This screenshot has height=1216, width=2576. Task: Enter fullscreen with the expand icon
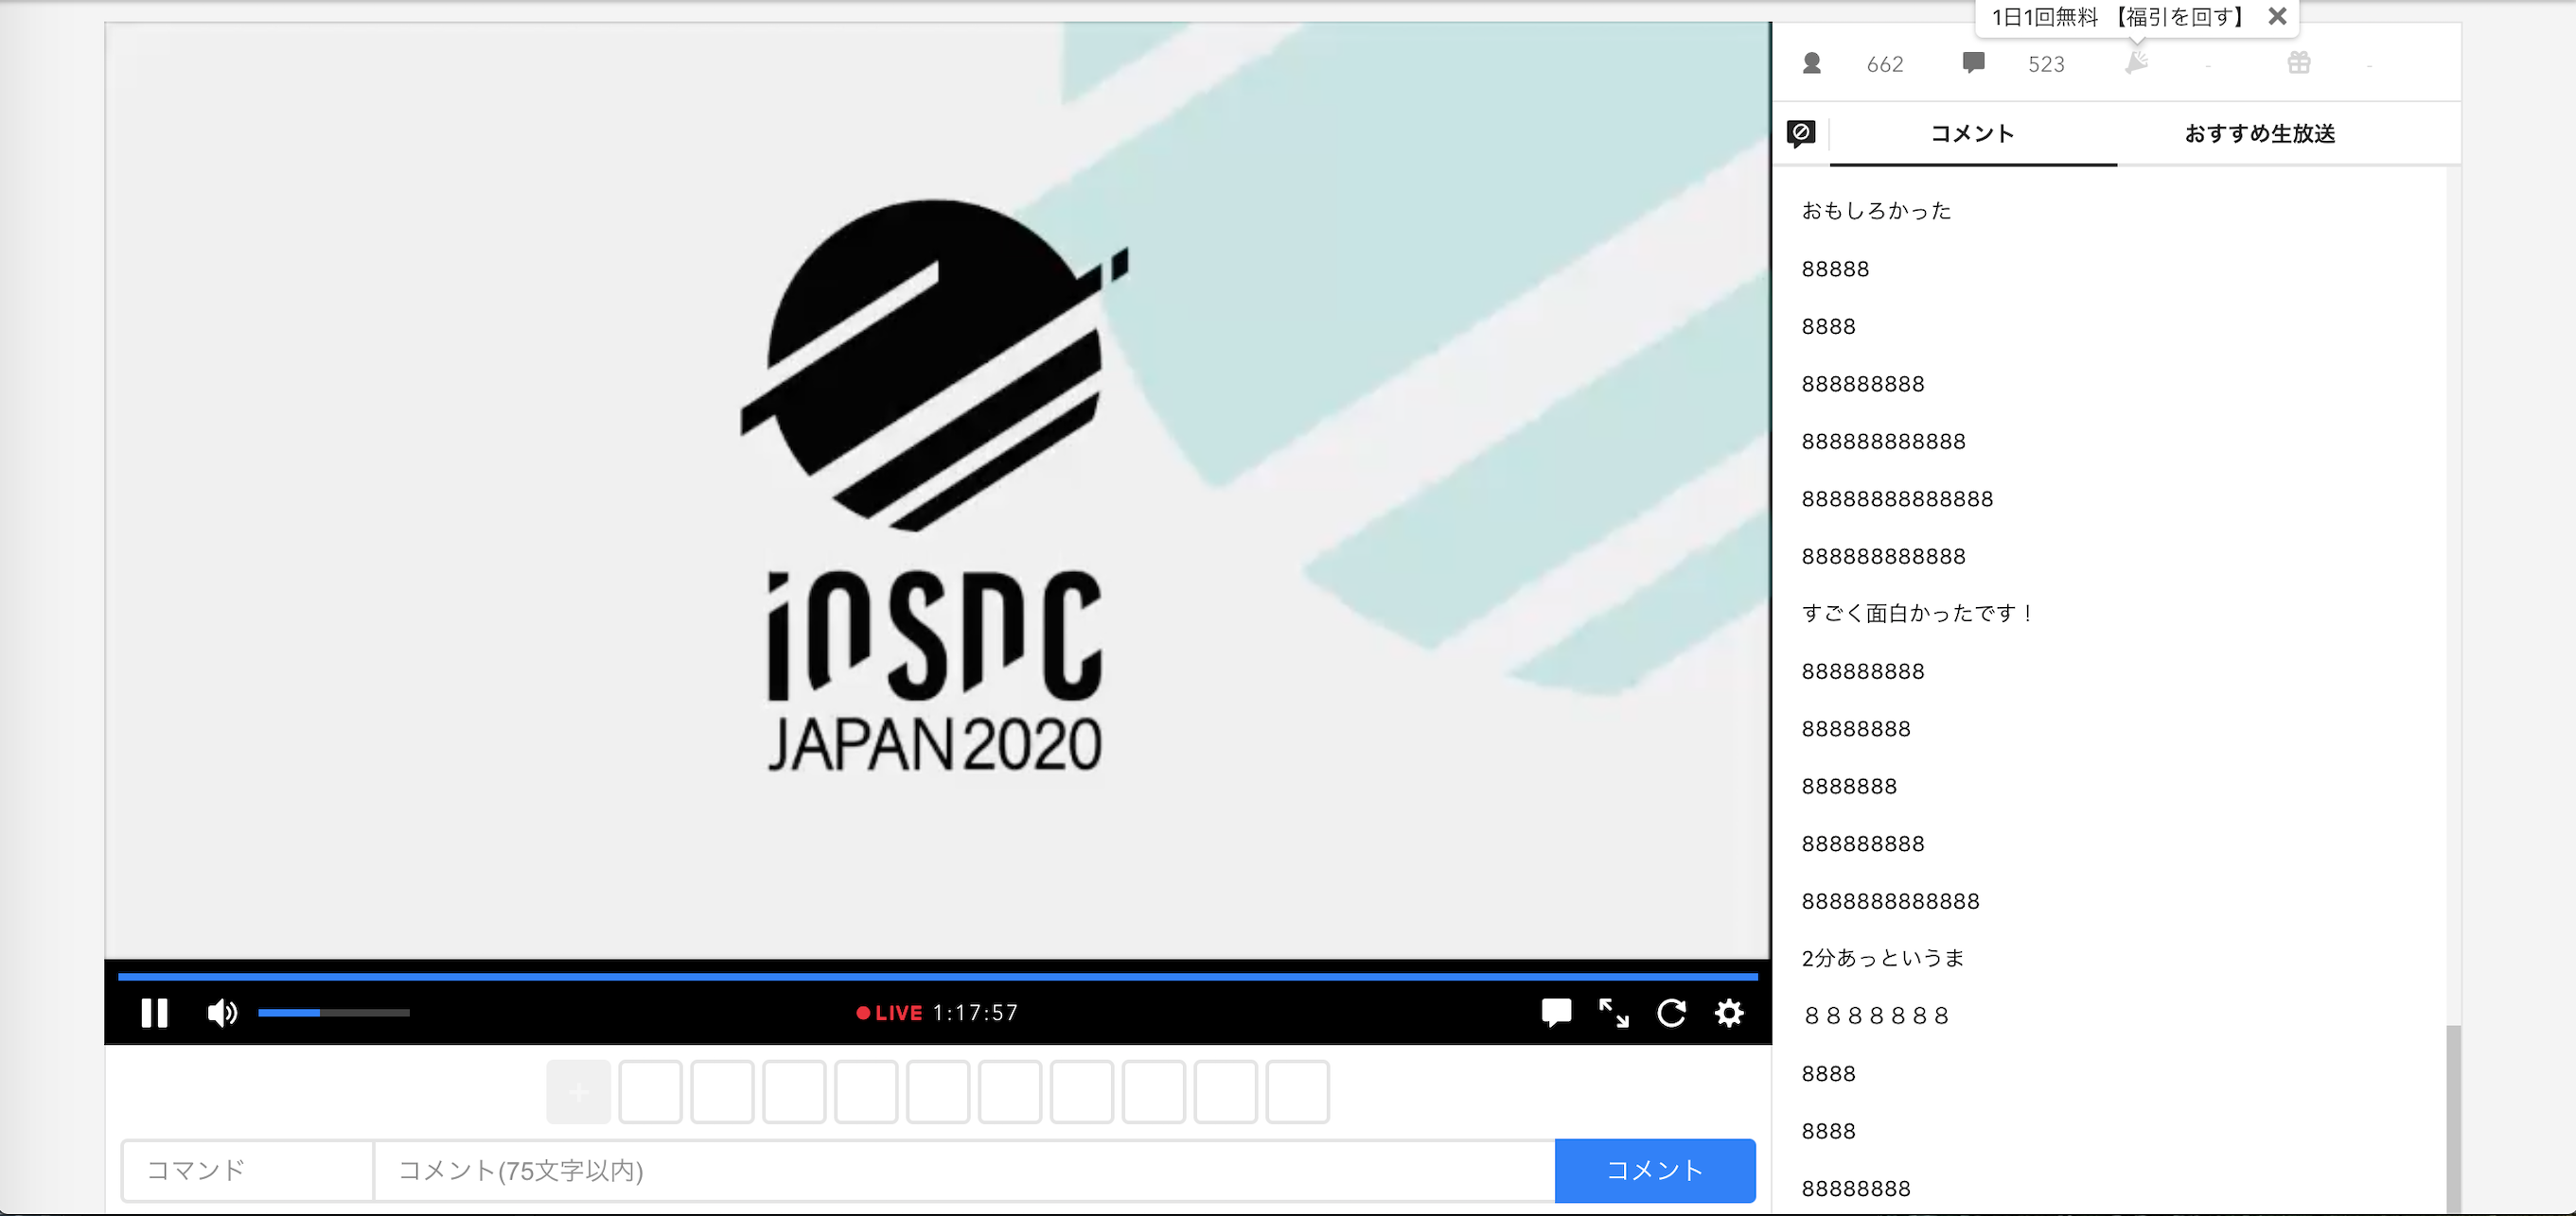tap(1614, 1013)
